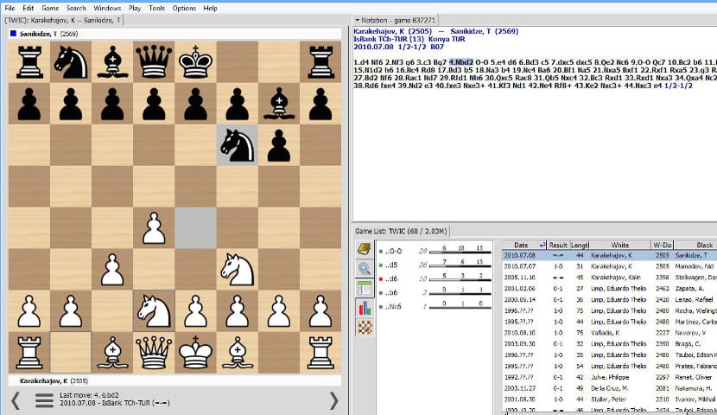The image size is (717, 415).
Task: Open the File menu
Action: [10, 9]
